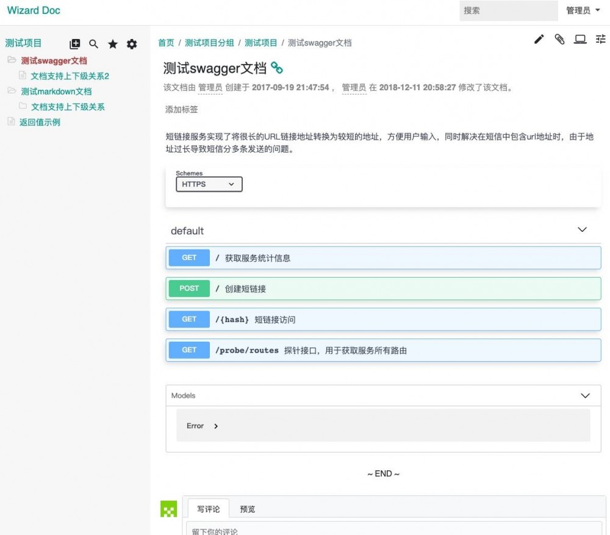Viewport: 610px width, 535px height.
Task: Select the 写评论 tab
Action: (x=209, y=509)
